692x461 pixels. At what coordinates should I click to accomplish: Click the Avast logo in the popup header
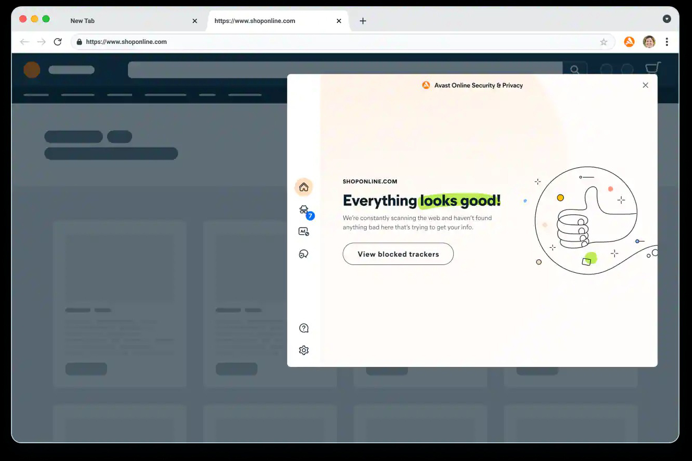coord(426,85)
